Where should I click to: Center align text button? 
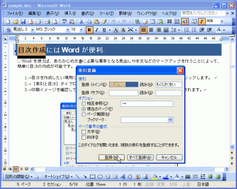pos(151,30)
